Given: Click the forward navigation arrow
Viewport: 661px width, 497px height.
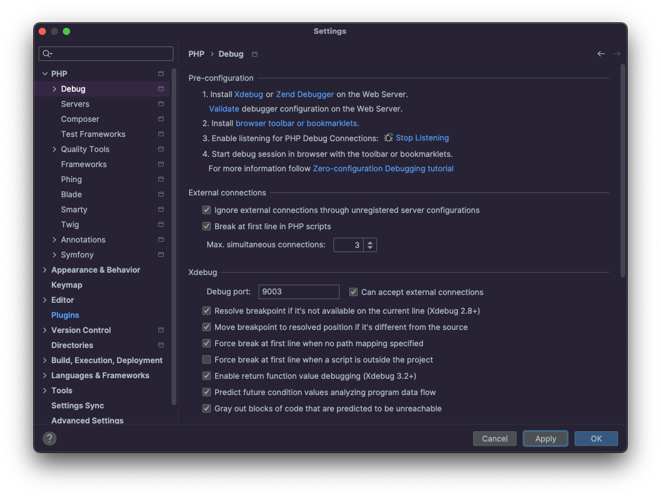Looking at the screenshot, I should pyautogui.click(x=616, y=54).
